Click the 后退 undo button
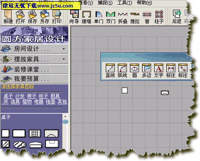Screen dimensions: 200x161 (177, 17)
